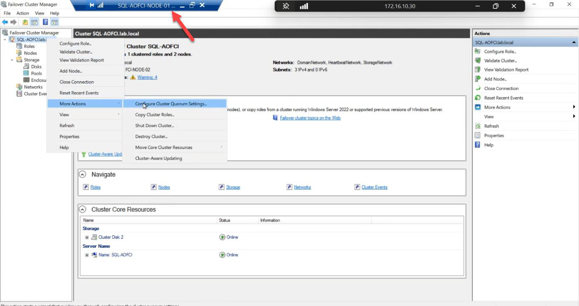Select Properties in the context menu
Viewport: 579px width, 306px height.
click(x=86, y=136)
